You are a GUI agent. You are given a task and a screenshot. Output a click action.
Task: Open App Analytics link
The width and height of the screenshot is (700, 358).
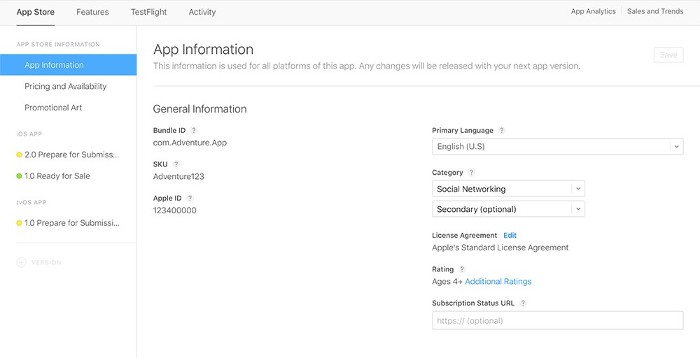tap(594, 12)
